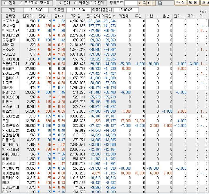The image size is (209, 194).
Task: Click the 멀티 button
Action: click(193, 3)
